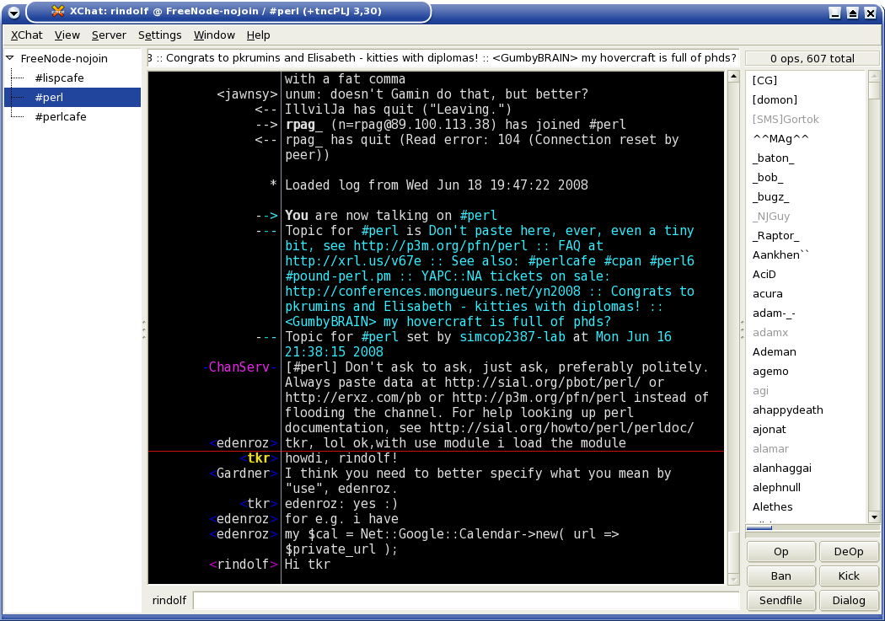Open the http://xrl.us/v67e FAQ link
885x621 pixels.
(x=353, y=261)
